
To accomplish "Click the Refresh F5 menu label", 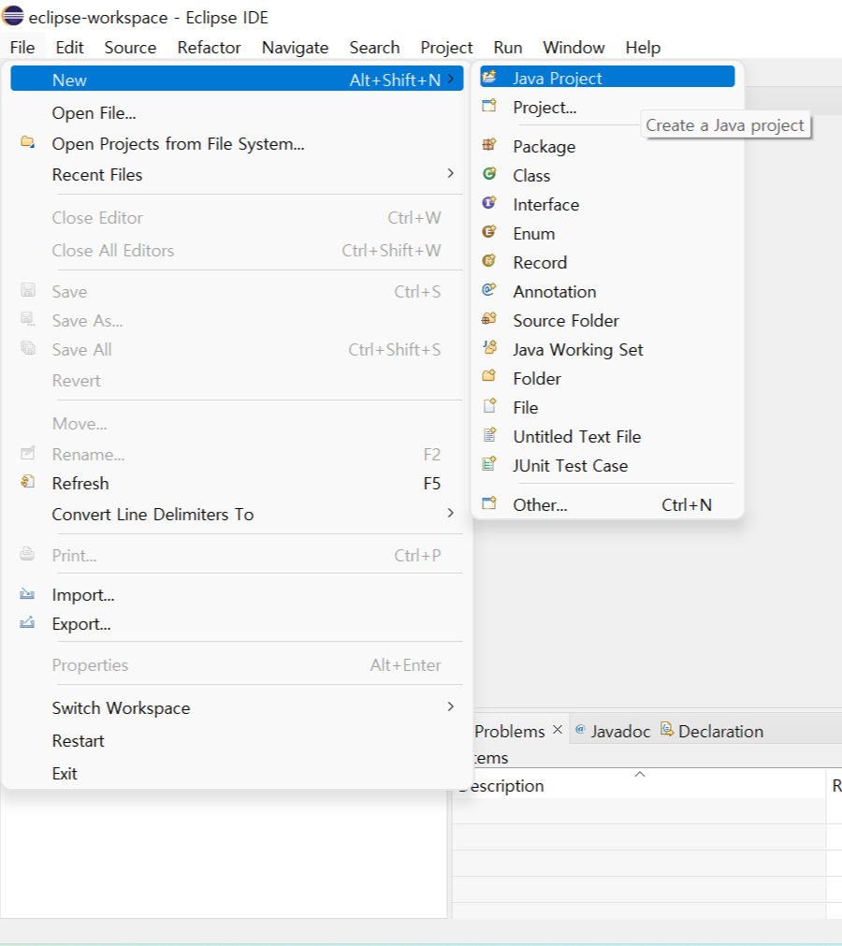I will click(80, 483).
